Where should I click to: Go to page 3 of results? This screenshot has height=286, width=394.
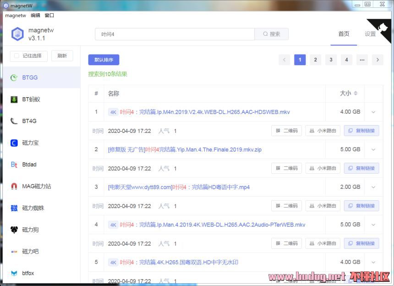[331, 60]
